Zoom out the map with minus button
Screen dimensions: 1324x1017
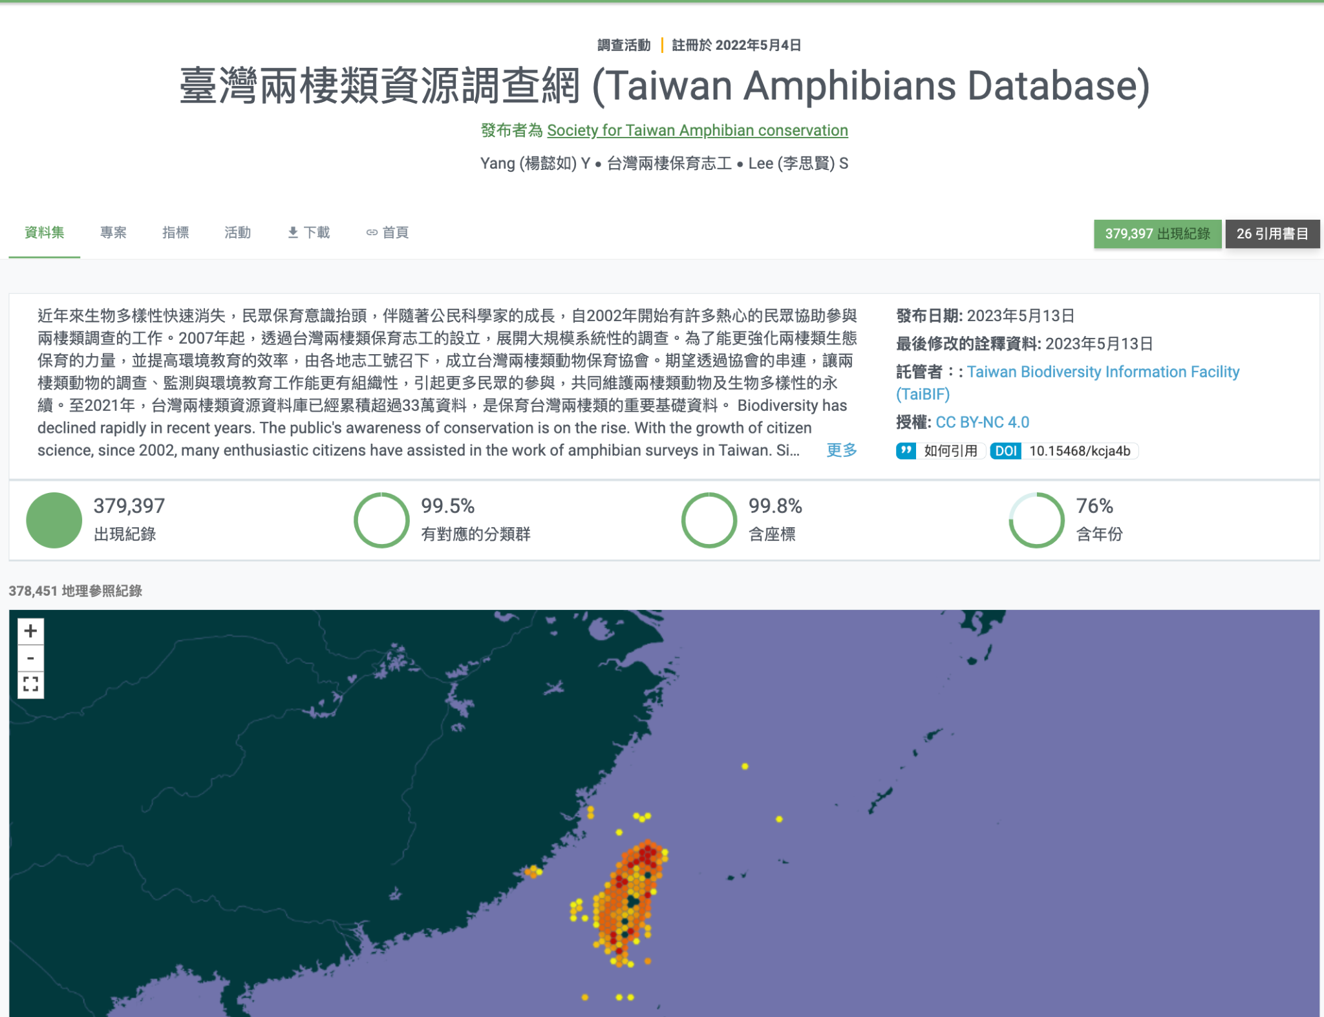(x=30, y=658)
